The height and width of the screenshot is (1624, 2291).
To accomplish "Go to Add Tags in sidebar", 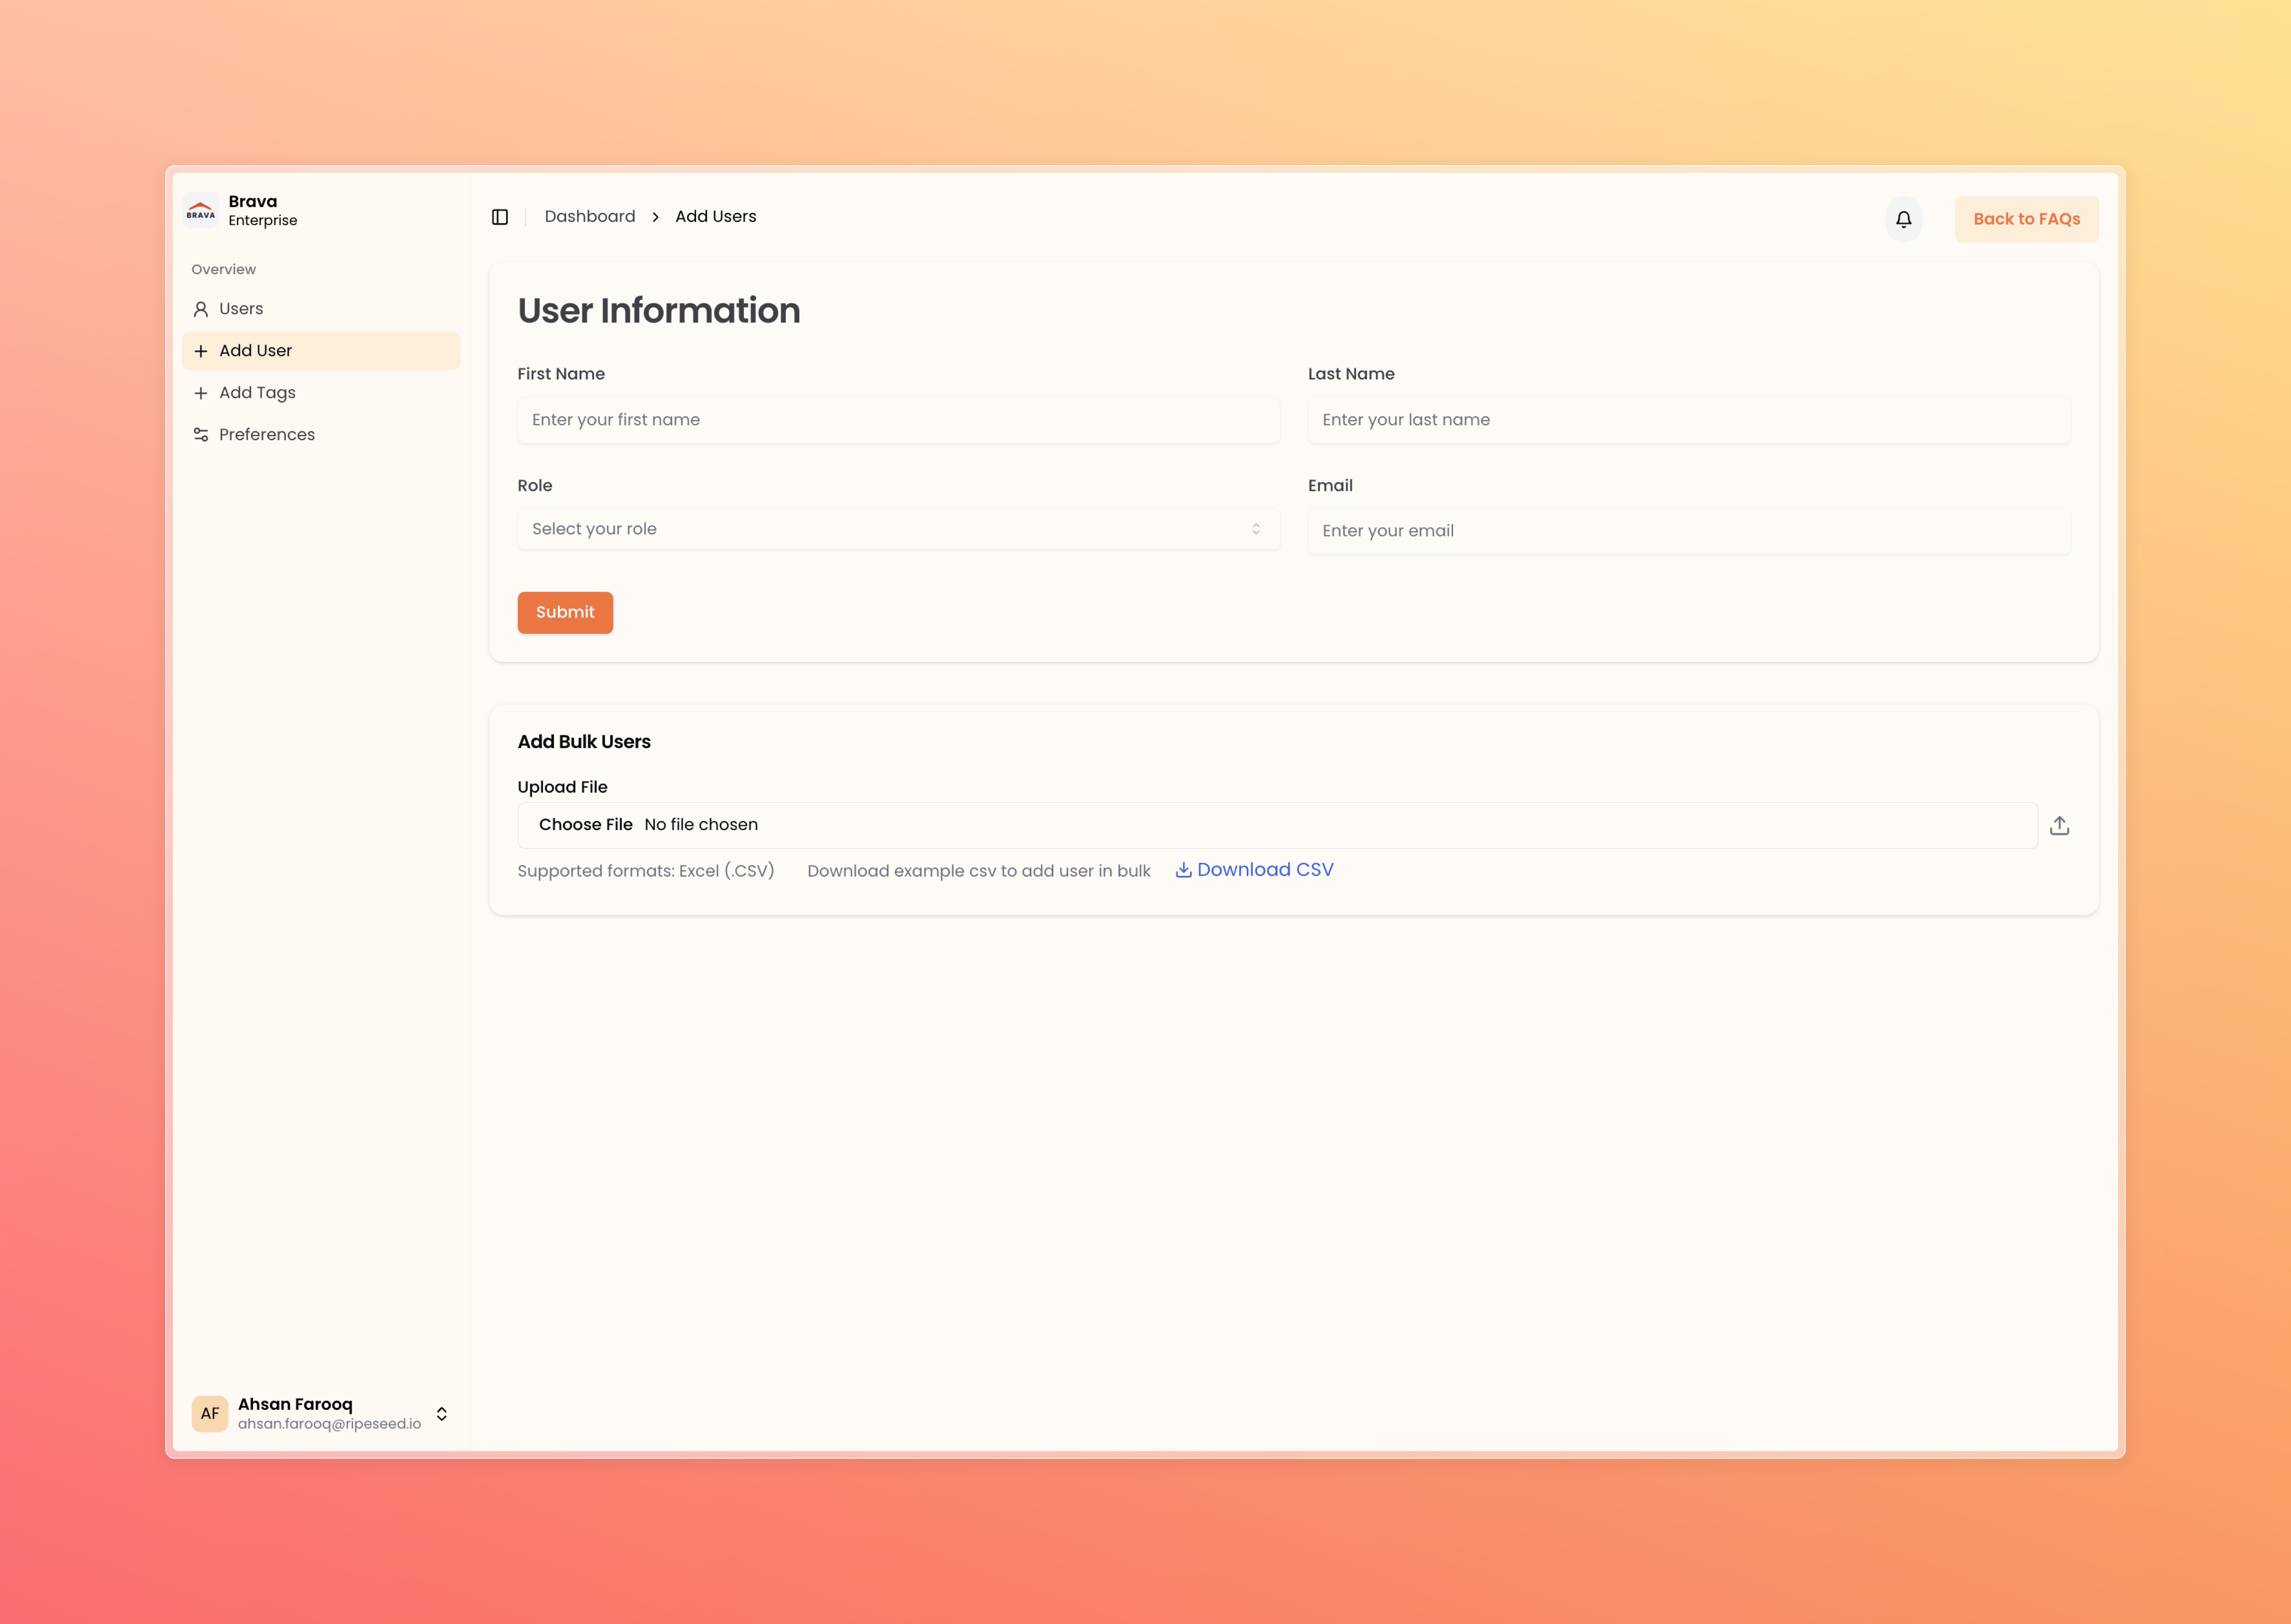I will (321, 393).
